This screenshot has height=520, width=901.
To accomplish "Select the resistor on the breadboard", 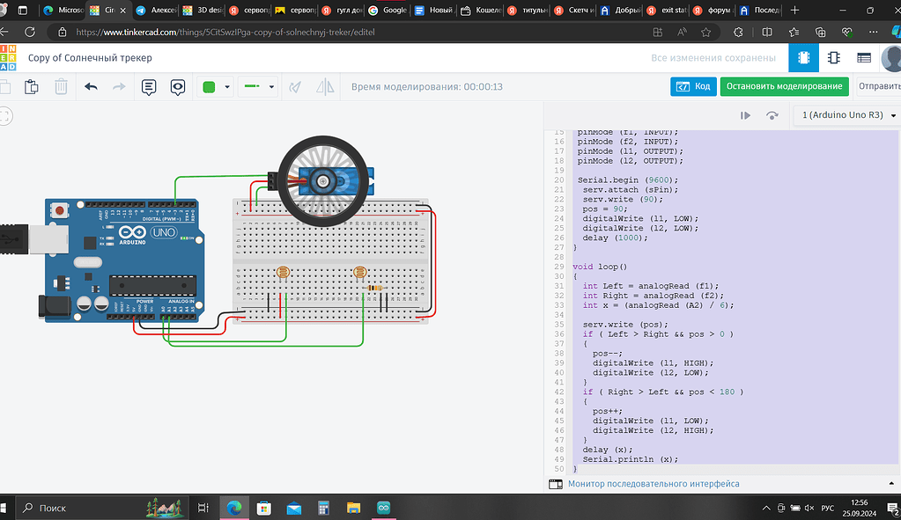I will pos(374,288).
